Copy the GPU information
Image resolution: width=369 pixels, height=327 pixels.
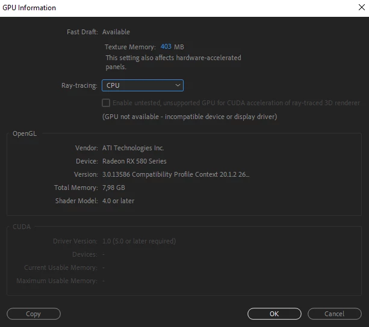34,314
